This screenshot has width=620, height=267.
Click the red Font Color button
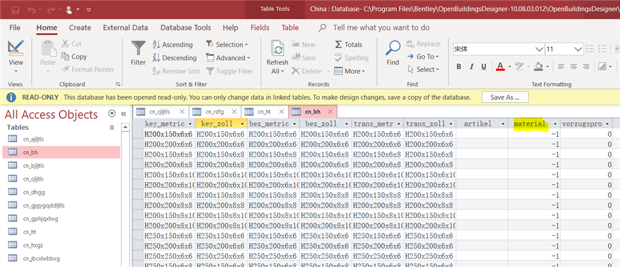pyautogui.click(x=500, y=66)
